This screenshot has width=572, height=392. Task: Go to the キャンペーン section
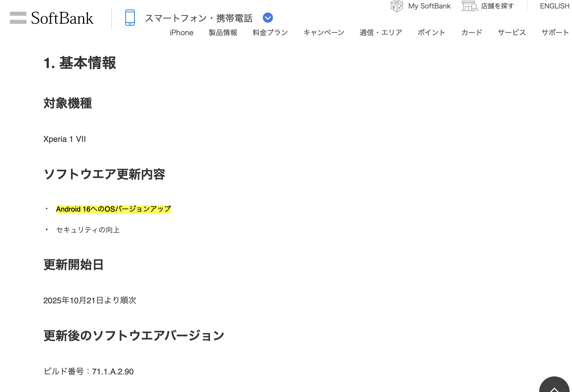(x=323, y=32)
